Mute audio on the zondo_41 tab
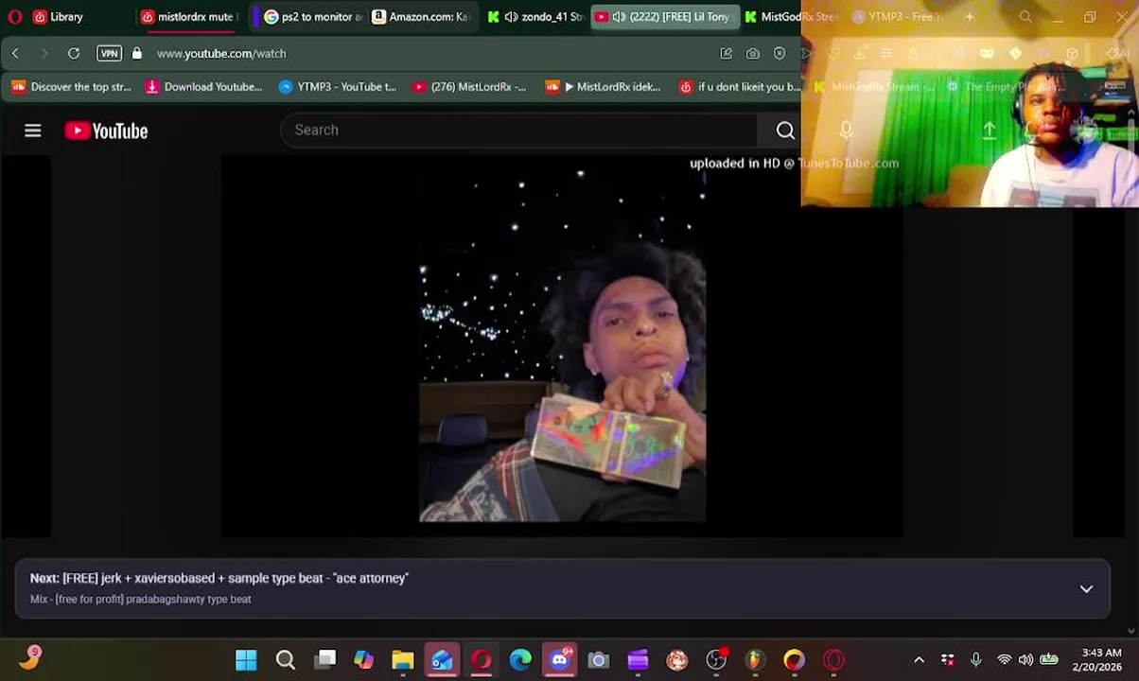This screenshot has height=681, width=1139. click(x=511, y=17)
